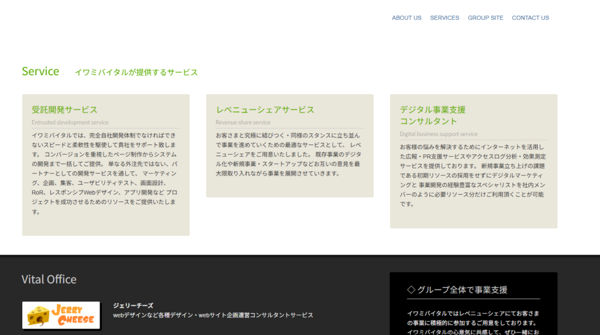Click the イワミバイタルが提供するサービス subtitle
Screen dimensions: 600x335
[136, 72]
